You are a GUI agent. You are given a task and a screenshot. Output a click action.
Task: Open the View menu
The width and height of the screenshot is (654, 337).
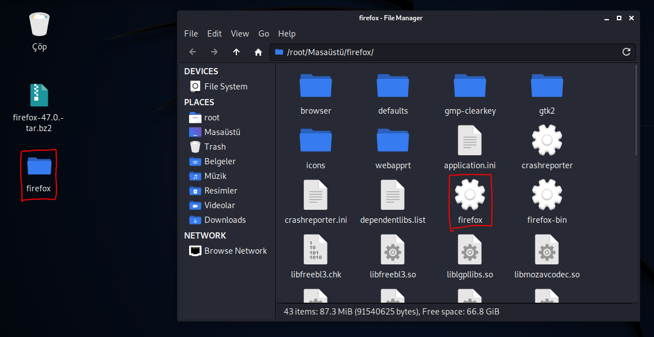[240, 34]
